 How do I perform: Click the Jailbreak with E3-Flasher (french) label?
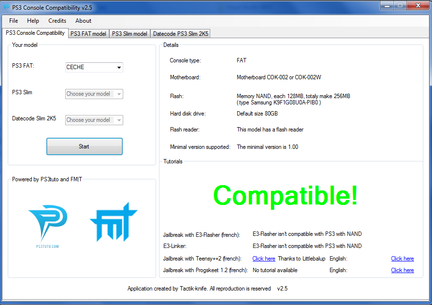coord(202,235)
